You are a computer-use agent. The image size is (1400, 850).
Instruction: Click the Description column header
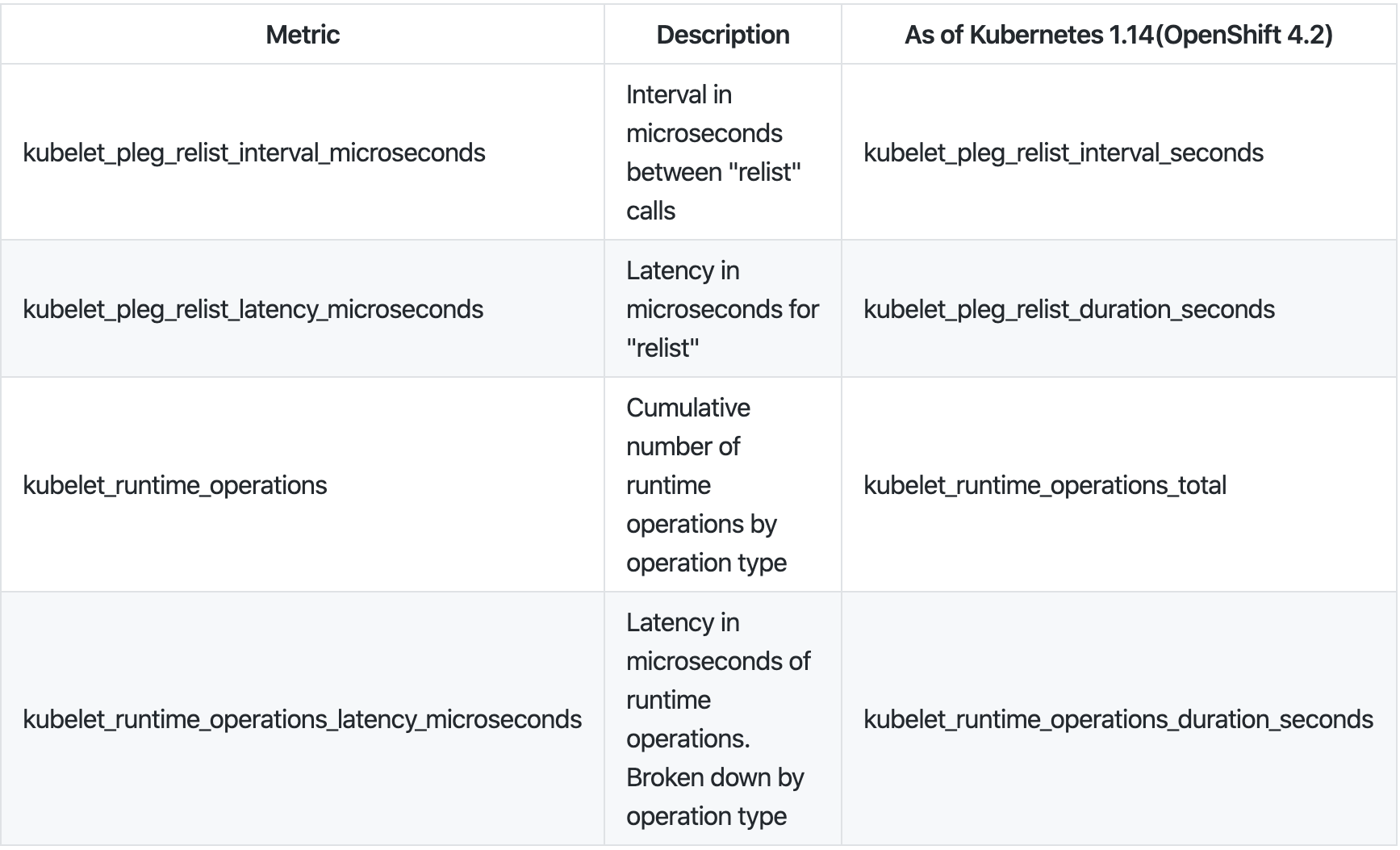722,35
